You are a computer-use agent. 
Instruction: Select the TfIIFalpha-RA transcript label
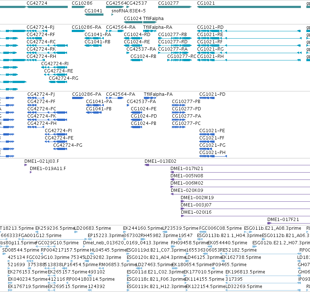(158, 27)
